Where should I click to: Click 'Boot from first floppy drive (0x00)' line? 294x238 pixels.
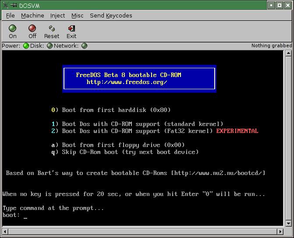tap(118, 145)
